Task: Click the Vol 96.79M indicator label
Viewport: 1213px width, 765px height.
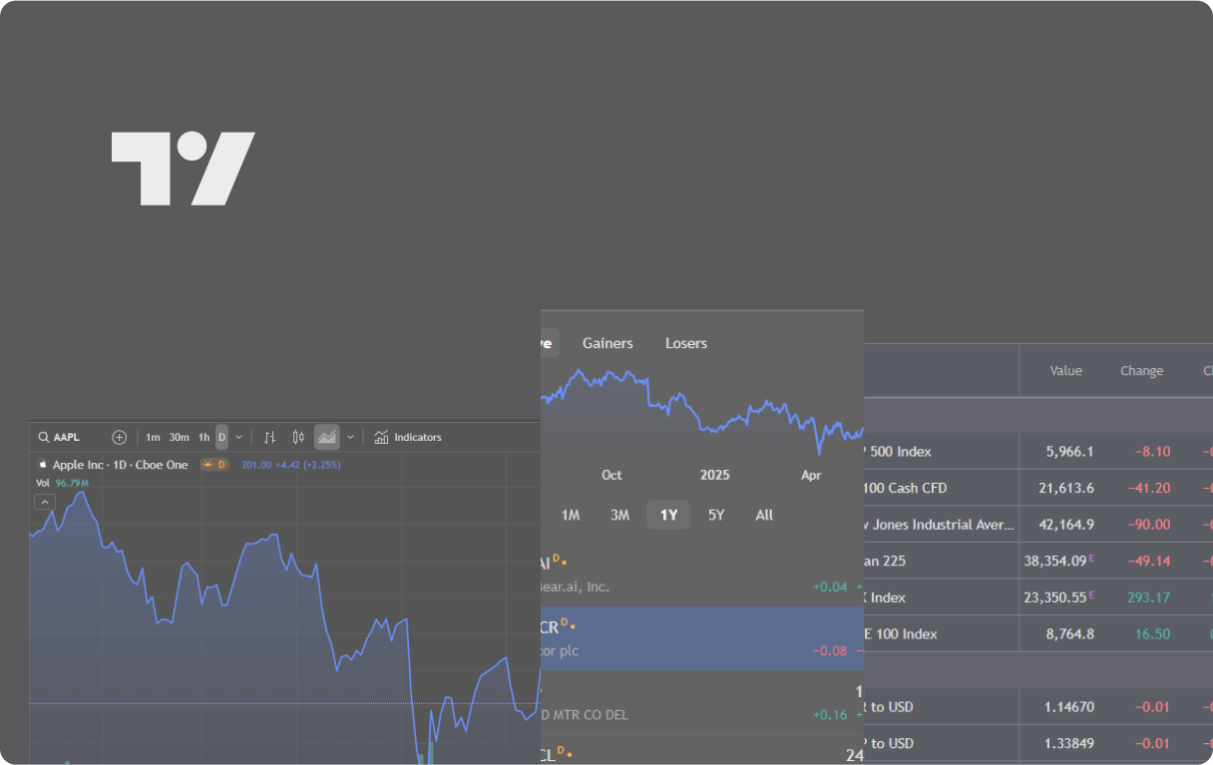Action: point(63,483)
